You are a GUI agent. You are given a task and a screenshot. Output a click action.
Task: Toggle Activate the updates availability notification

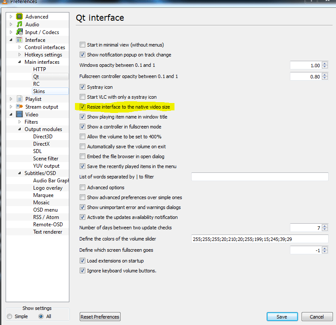click(x=82, y=217)
